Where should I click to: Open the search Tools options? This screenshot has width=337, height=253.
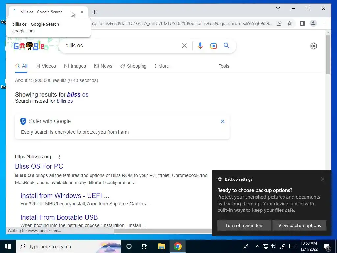coord(224,66)
